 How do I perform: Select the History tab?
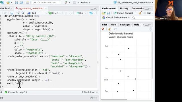coord(124,8)
